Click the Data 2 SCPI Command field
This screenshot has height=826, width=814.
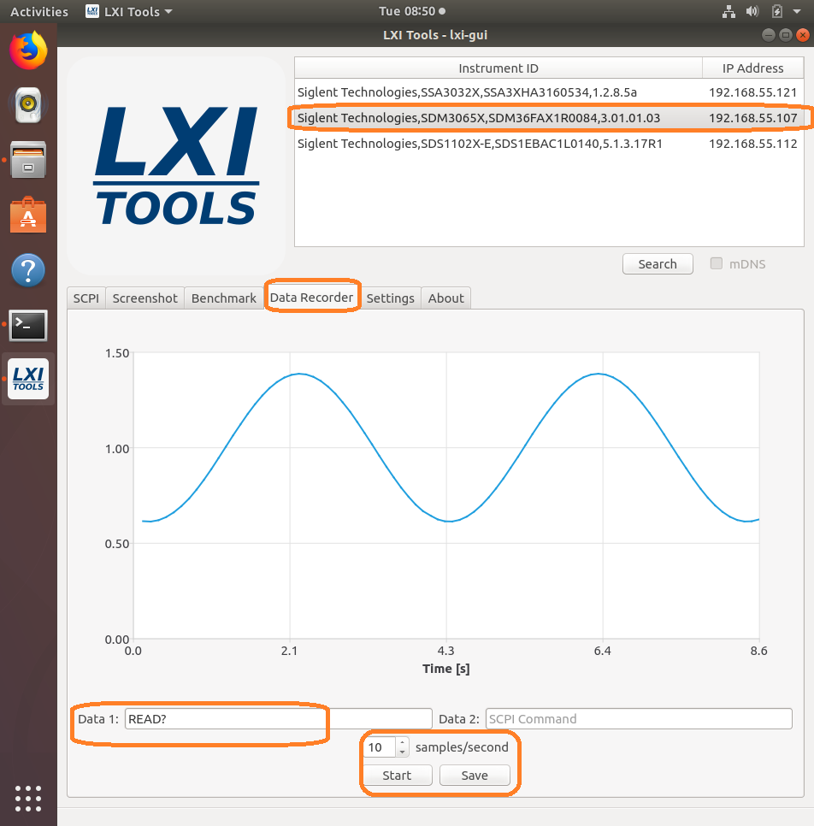coord(639,719)
